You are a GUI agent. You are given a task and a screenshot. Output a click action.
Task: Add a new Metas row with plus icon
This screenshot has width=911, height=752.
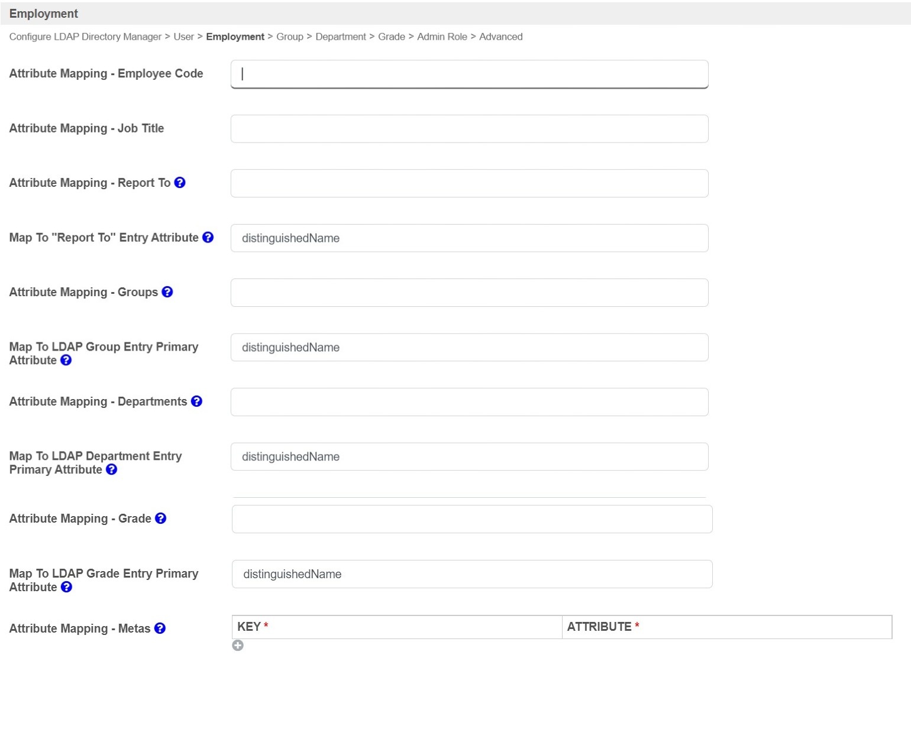pyautogui.click(x=238, y=646)
